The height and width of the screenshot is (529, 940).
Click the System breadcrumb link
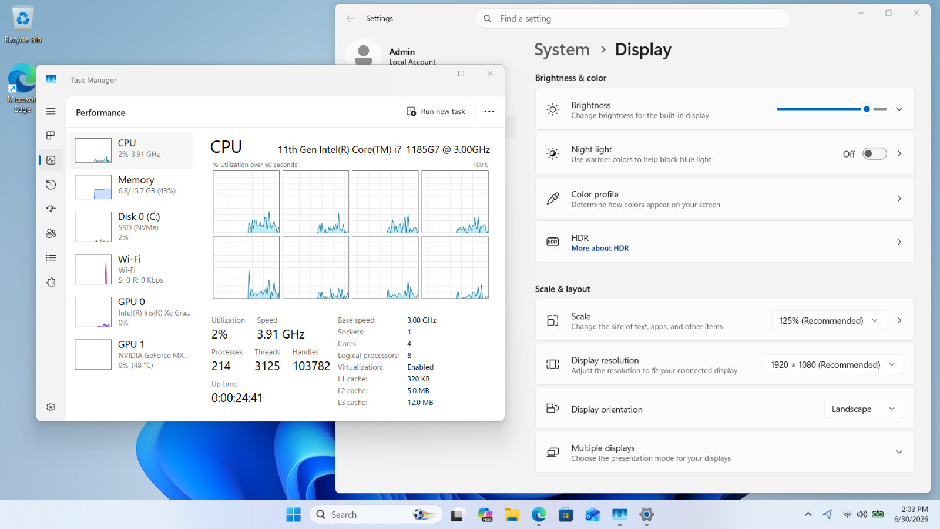[562, 50]
